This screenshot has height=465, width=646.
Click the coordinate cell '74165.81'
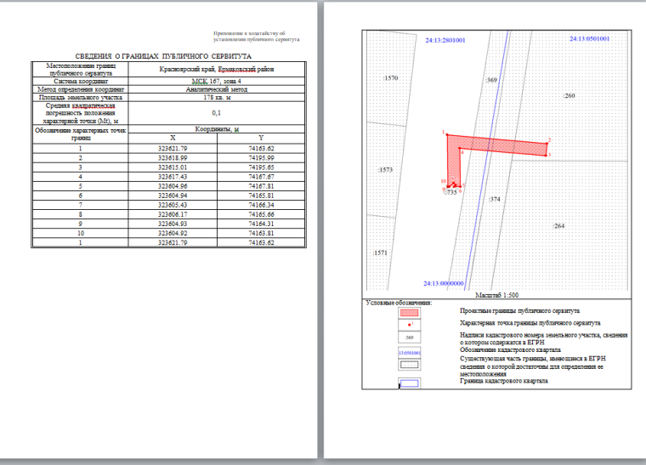[261, 196]
